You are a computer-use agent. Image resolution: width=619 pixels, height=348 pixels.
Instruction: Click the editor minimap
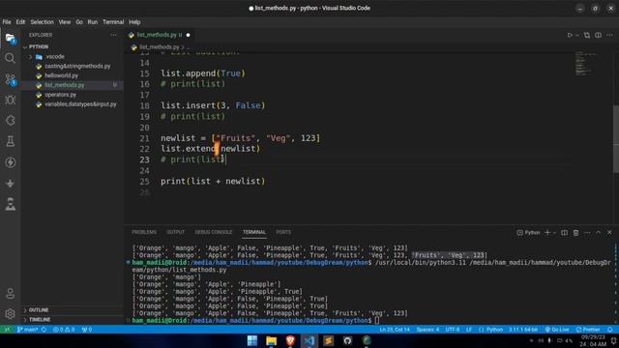coord(585,63)
